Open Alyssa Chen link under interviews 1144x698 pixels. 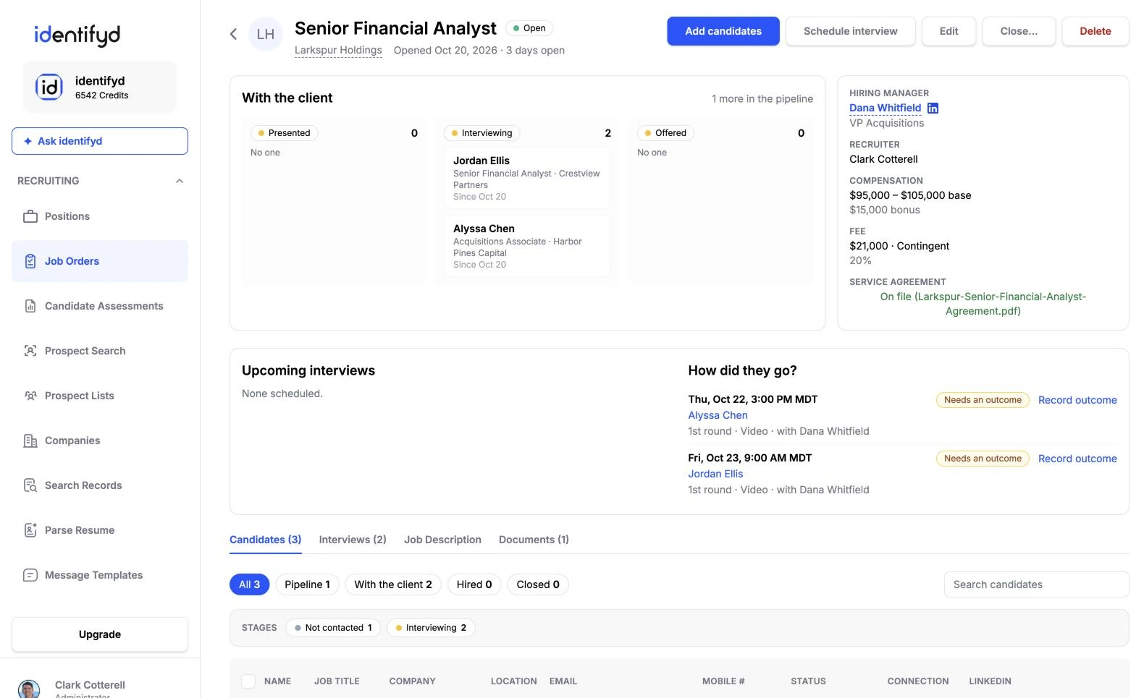pyautogui.click(x=718, y=415)
